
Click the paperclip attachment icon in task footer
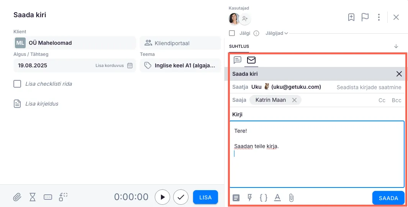(17, 197)
